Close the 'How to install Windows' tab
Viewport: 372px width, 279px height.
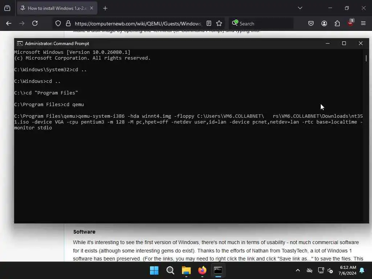click(x=92, y=8)
